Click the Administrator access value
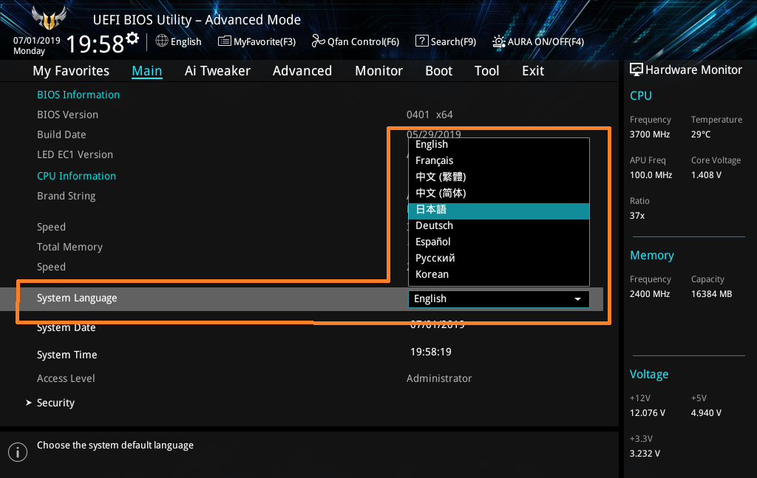757x478 pixels. tap(439, 379)
